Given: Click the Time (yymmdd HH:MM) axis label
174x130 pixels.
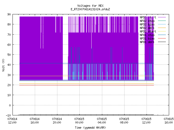Looking at the screenshot, I should 90,128.
